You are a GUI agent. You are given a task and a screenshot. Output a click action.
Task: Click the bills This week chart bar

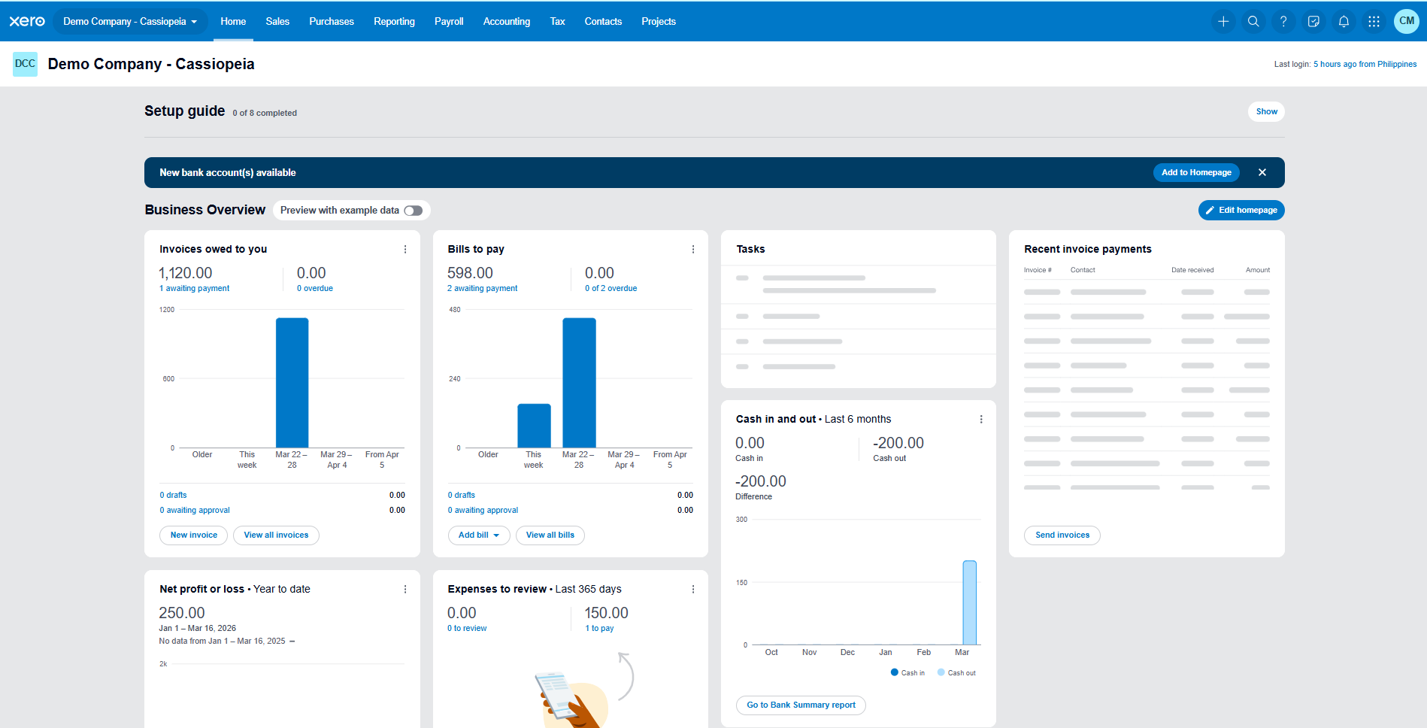click(534, 426)
